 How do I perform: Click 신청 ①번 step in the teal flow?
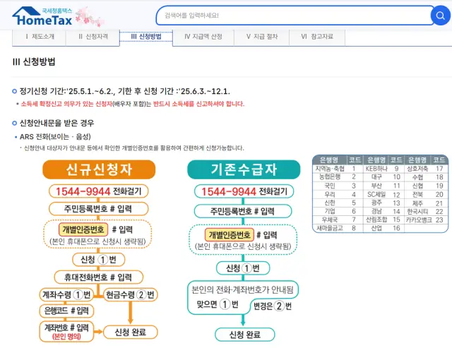(243, 268)
